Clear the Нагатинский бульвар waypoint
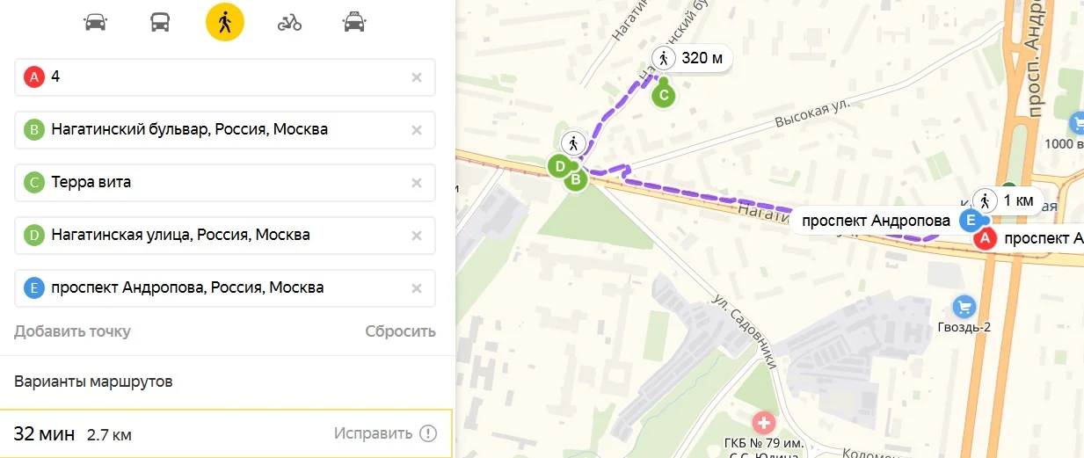 (x=417, y=130)
